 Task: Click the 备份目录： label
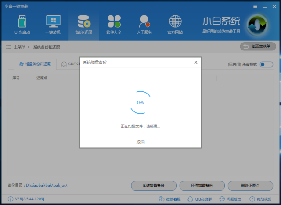coord(17,185)
